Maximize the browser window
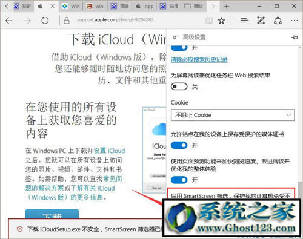The image size is (303, 239). [276, 7]
